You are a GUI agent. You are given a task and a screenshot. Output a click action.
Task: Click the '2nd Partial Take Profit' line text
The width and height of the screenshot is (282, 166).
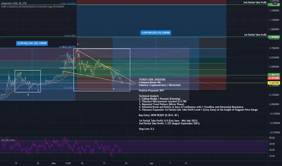255,2
